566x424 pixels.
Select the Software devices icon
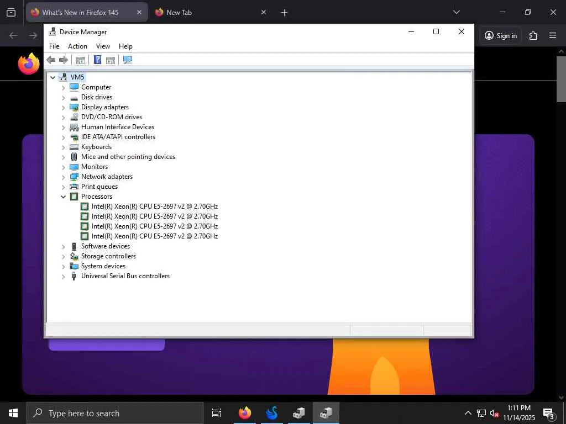tap(74, 246)
